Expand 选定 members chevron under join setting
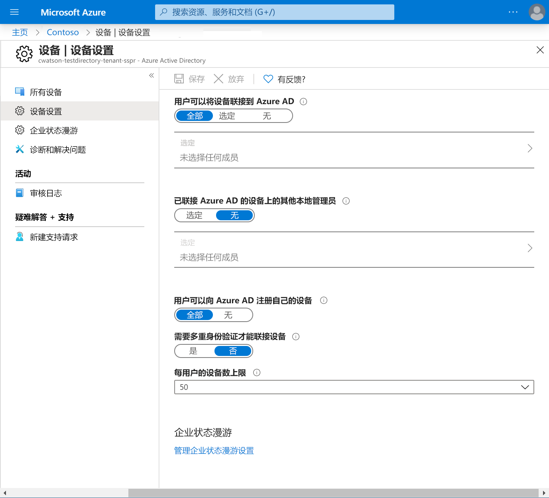 [x=530, y=148]
